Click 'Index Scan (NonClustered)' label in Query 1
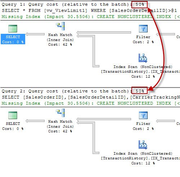180x177 pixels. pos(143,67)
